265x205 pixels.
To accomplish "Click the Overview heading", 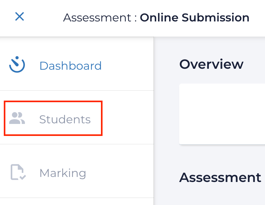I will pos(211,64).
